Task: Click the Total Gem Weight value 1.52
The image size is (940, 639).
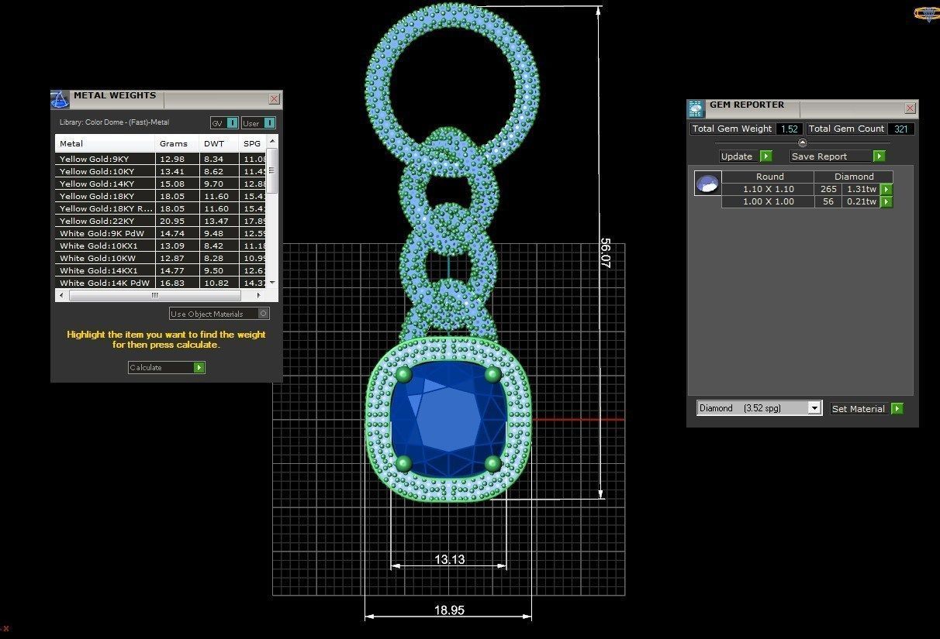Action: click(x=790, y=129)
